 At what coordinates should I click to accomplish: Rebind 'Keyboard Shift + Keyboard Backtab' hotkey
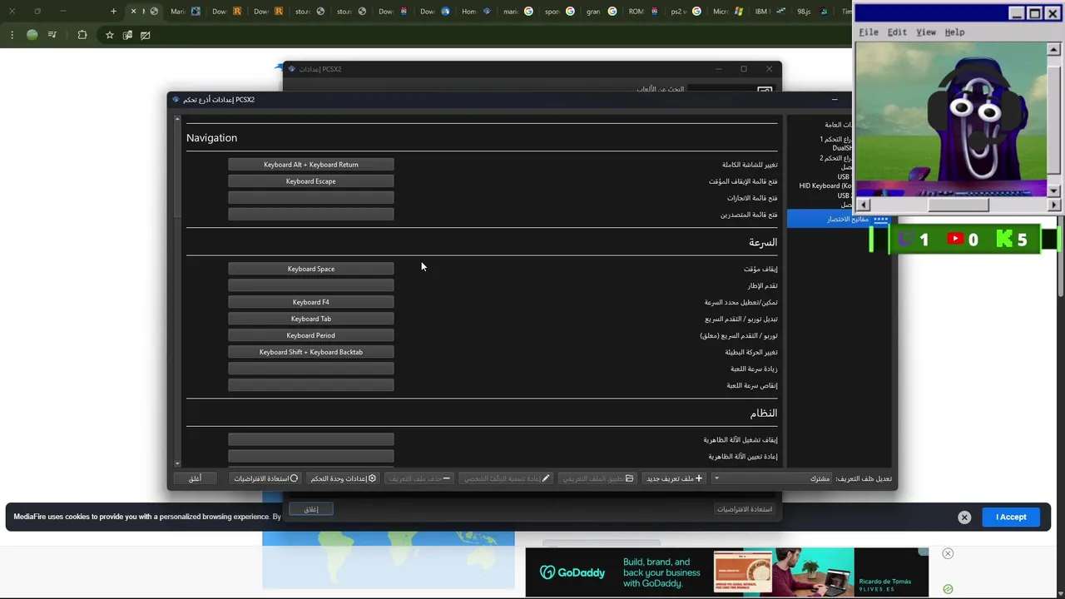311,352
